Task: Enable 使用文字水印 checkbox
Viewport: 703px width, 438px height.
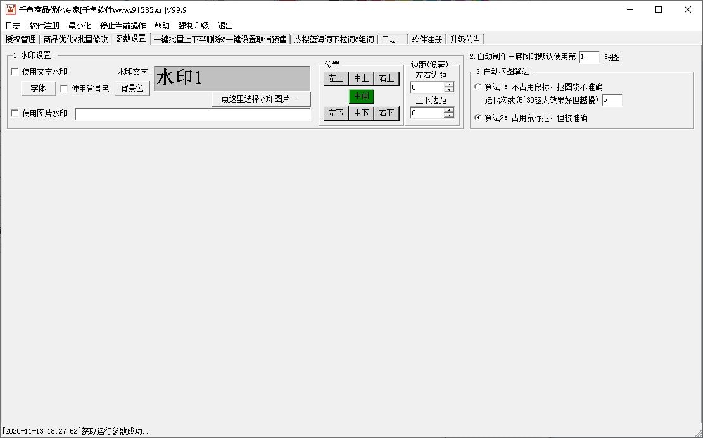Action: pos(15,72)
